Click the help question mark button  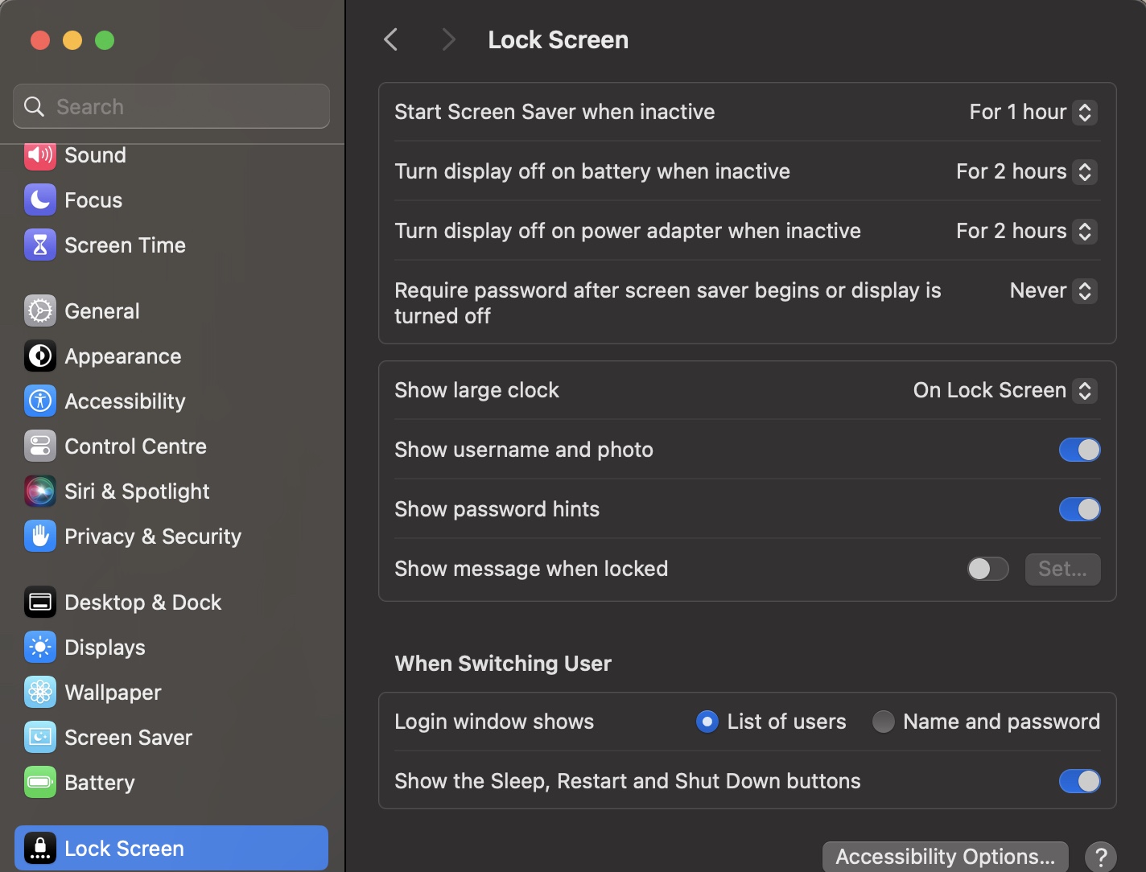(1100, 857)
